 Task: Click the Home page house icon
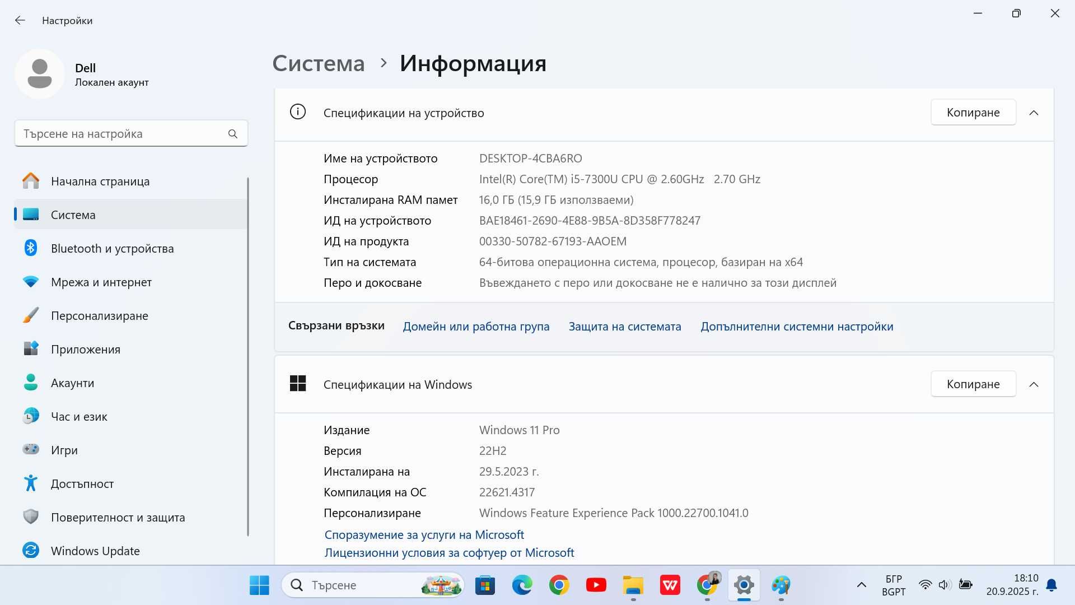[x=31, y=181]
